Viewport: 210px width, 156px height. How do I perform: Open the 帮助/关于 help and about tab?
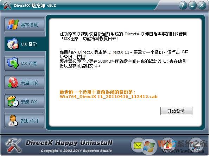coord(25,121)
